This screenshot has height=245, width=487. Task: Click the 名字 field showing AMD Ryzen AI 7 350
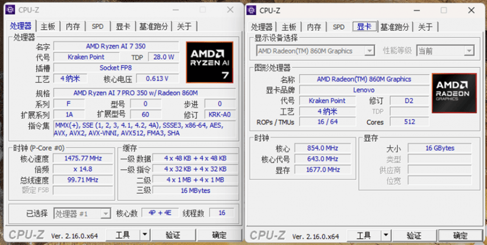116,46
